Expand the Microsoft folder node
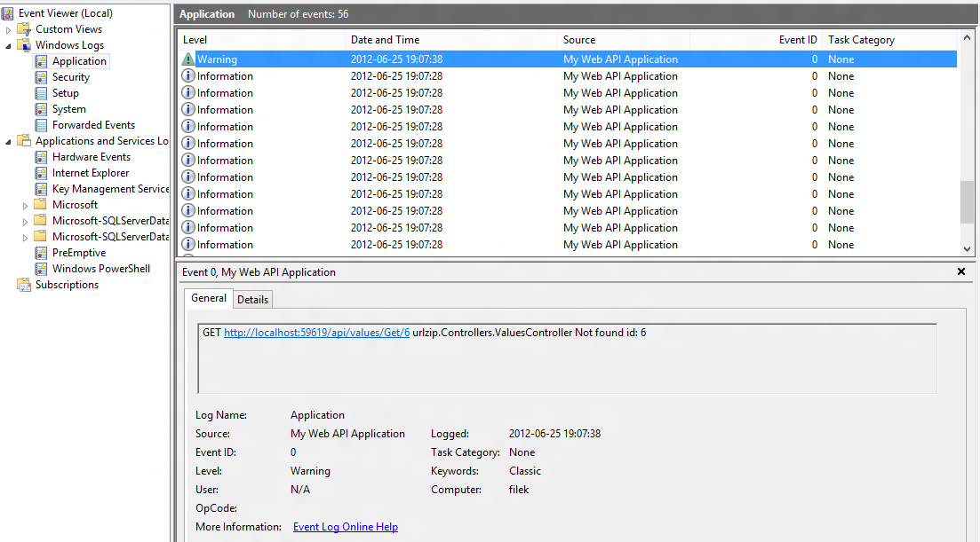The image size is (980, 542). [x=25, y=206]
